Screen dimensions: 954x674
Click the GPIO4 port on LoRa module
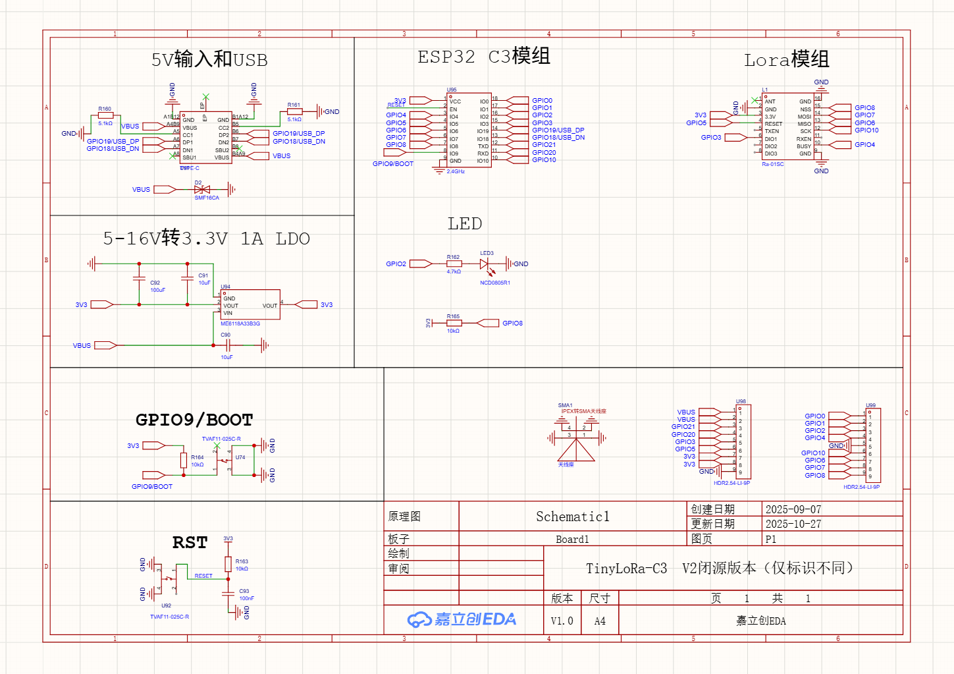tap(839, 145)
